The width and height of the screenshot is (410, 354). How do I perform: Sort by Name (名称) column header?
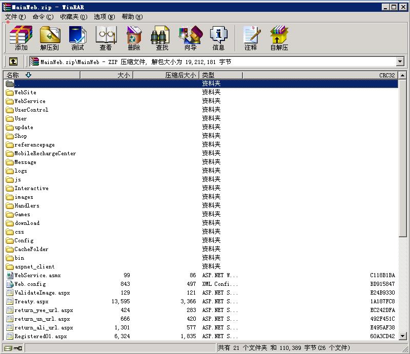pyautogui.click(x=42, y=75)
